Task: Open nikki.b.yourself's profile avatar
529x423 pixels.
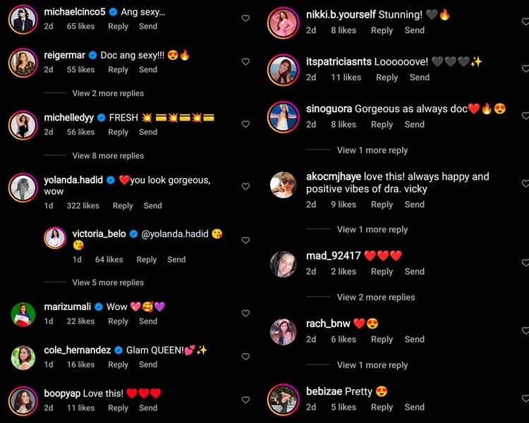Action: tap(283, 23)
